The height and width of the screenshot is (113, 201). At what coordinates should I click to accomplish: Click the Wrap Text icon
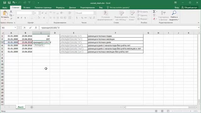point(70,13)
